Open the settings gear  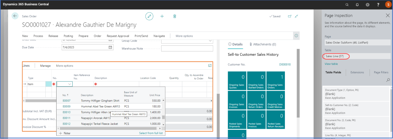click(368, 5)
